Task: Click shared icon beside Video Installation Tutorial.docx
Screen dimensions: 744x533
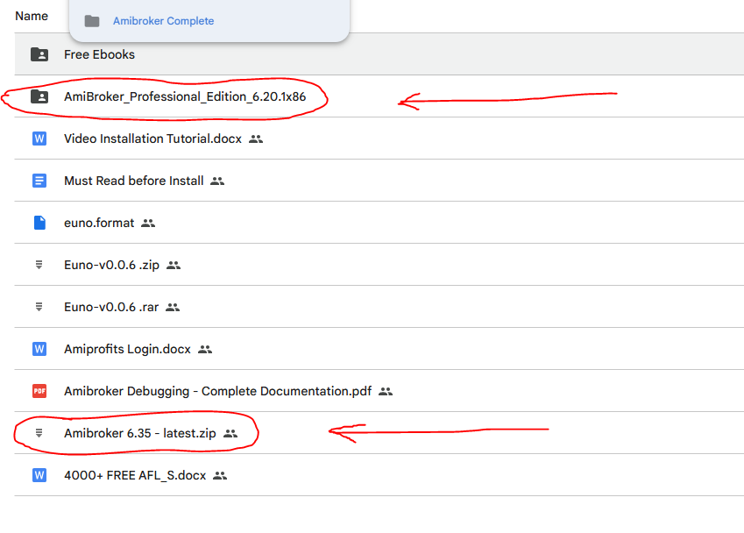Action: coord(256,139)
